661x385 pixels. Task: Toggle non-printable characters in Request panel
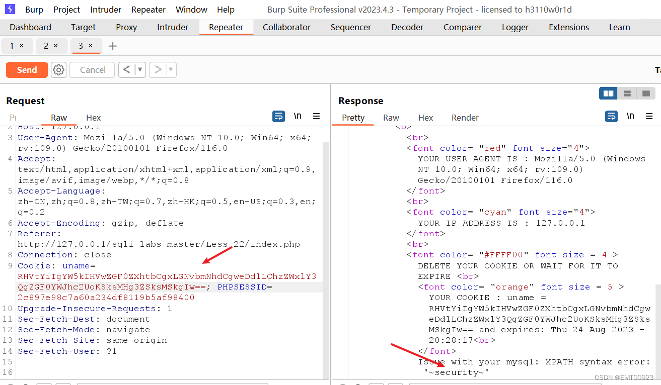pyautogui.click(x=298, y=117)
